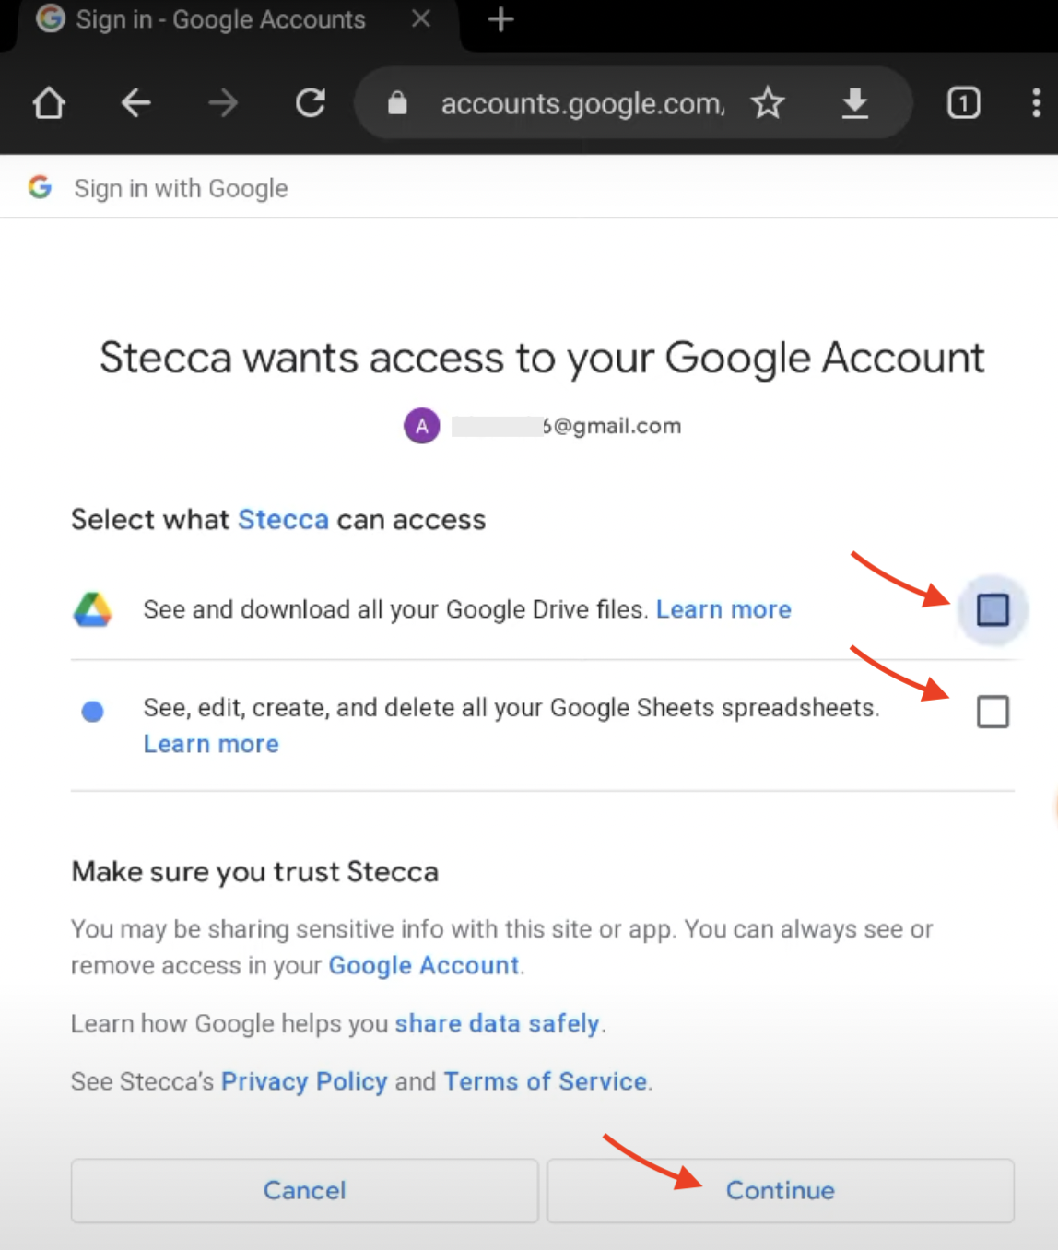Click the Google Account link
Image resolution: width=1058 pixels, height=1250 pixels.
click(424, 965)
